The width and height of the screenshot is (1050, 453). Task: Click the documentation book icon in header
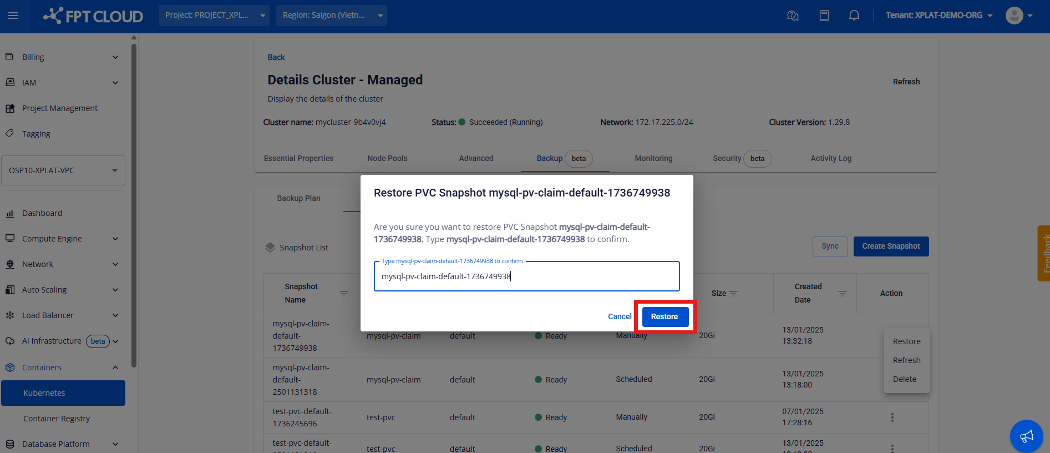point(824,16)
